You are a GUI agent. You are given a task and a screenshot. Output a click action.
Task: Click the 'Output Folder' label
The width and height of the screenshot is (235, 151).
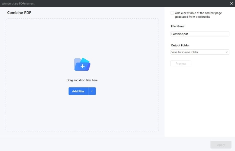coord(180,45)
